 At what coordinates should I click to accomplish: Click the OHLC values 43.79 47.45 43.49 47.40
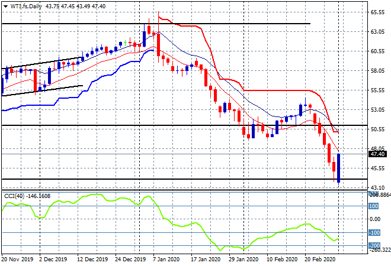point(76,7)
